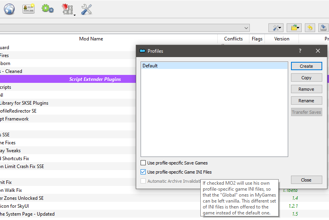329x220 pixels.
Task: Open Settings wrench and screwdriver icon
Action: point(86,10)
